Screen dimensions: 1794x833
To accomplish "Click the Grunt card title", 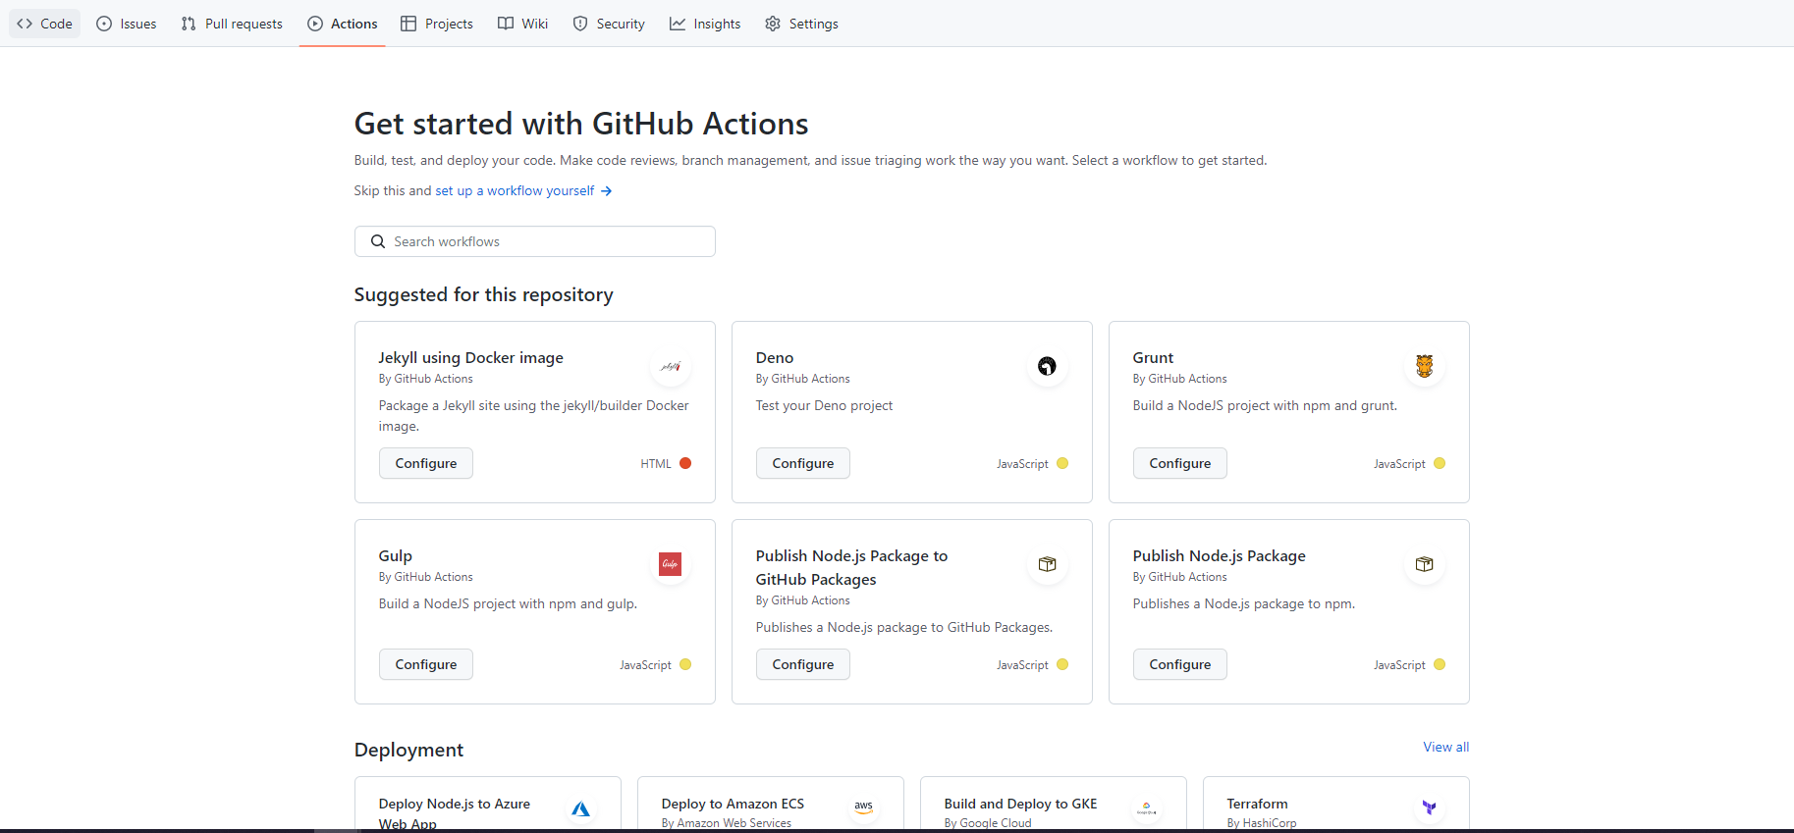I will tap(1153, 358).
